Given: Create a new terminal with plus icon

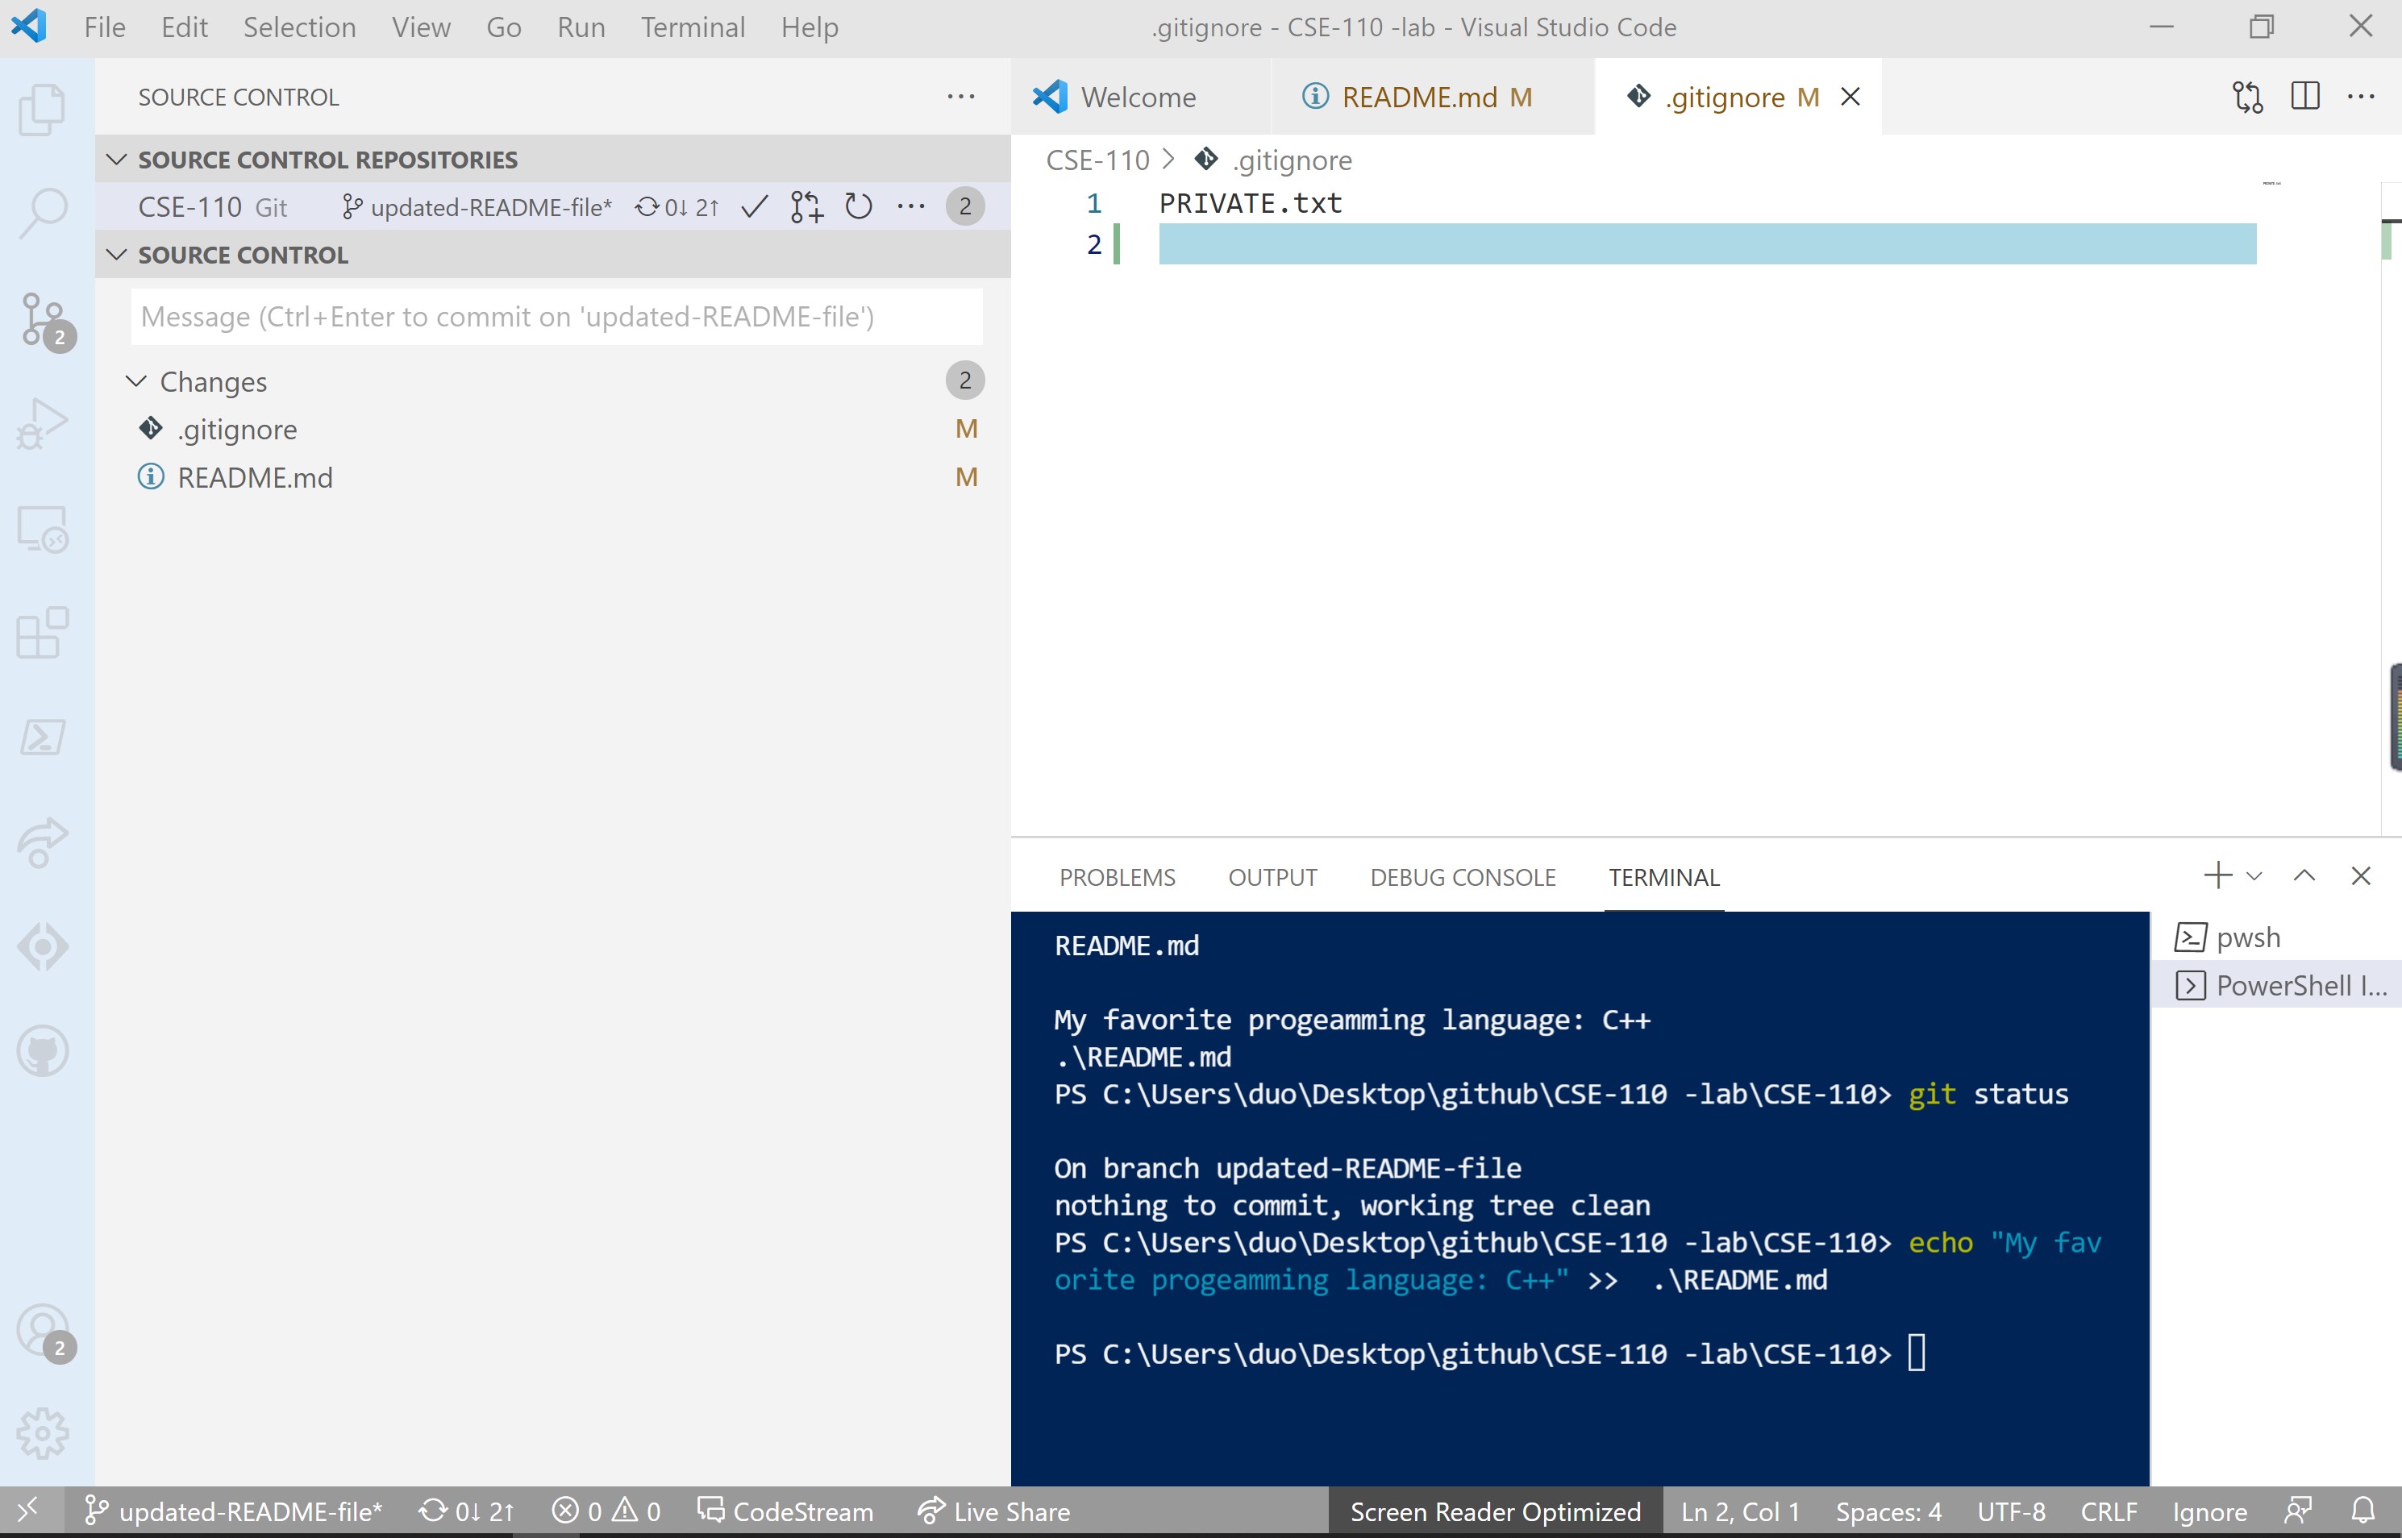Looking at the screenshot, I should [2217, 876].
